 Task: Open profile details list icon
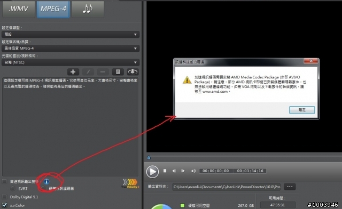[x=118, y=72]
